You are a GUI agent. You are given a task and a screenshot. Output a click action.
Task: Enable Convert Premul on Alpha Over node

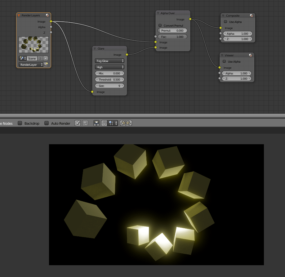point(160,25)
